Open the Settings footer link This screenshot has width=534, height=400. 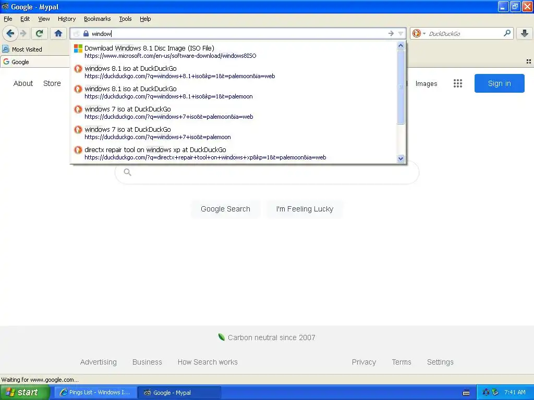440,362
